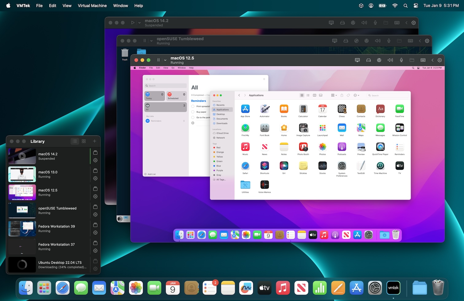Click Add List in guest Reminders

click(x=150, y=174)
